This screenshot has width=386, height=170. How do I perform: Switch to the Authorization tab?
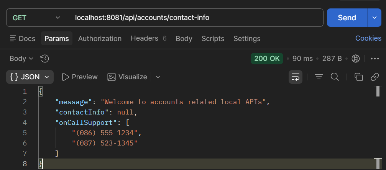tap(100, 39)
